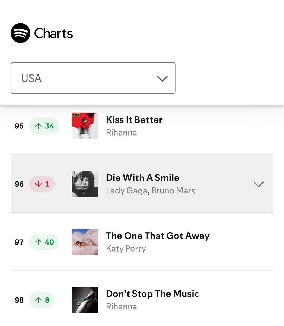Click The One That Got Away album art

point(85,242)
